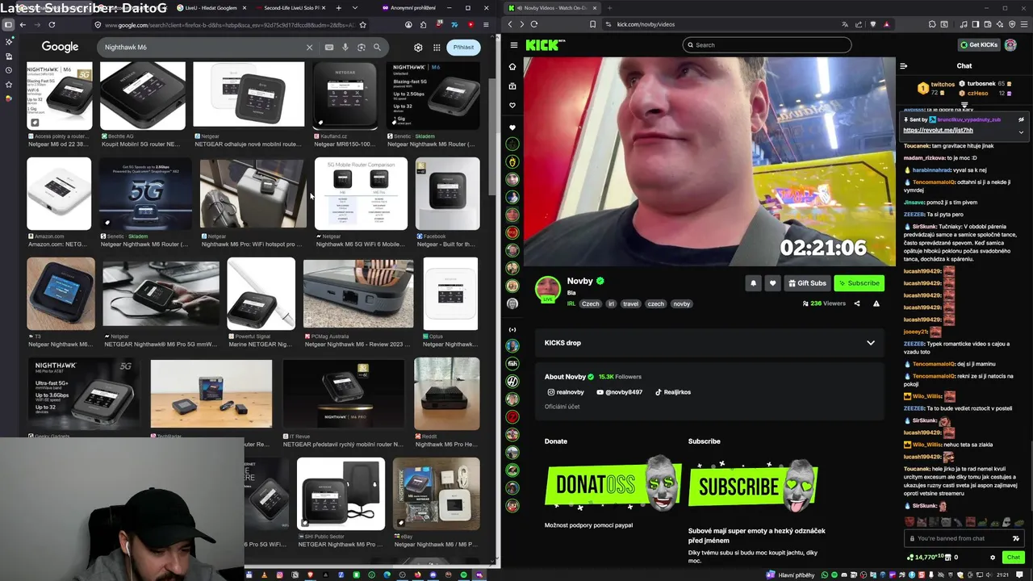Open the Kick user avatar menu
The width and height of the screenshot is (1033, 581).
(1010, 45)
